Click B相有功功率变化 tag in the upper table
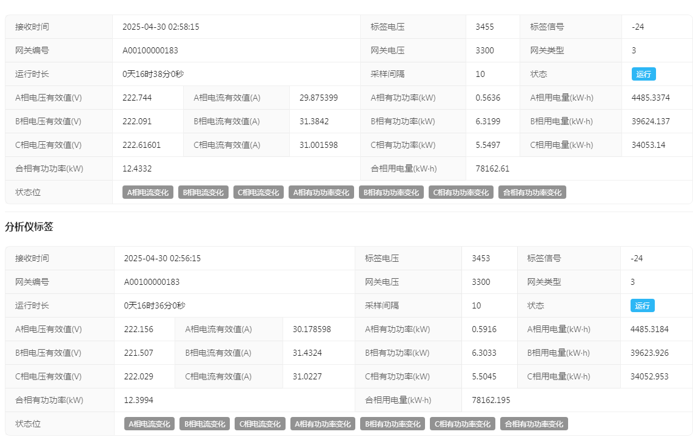693x440 pixels. 391,193
